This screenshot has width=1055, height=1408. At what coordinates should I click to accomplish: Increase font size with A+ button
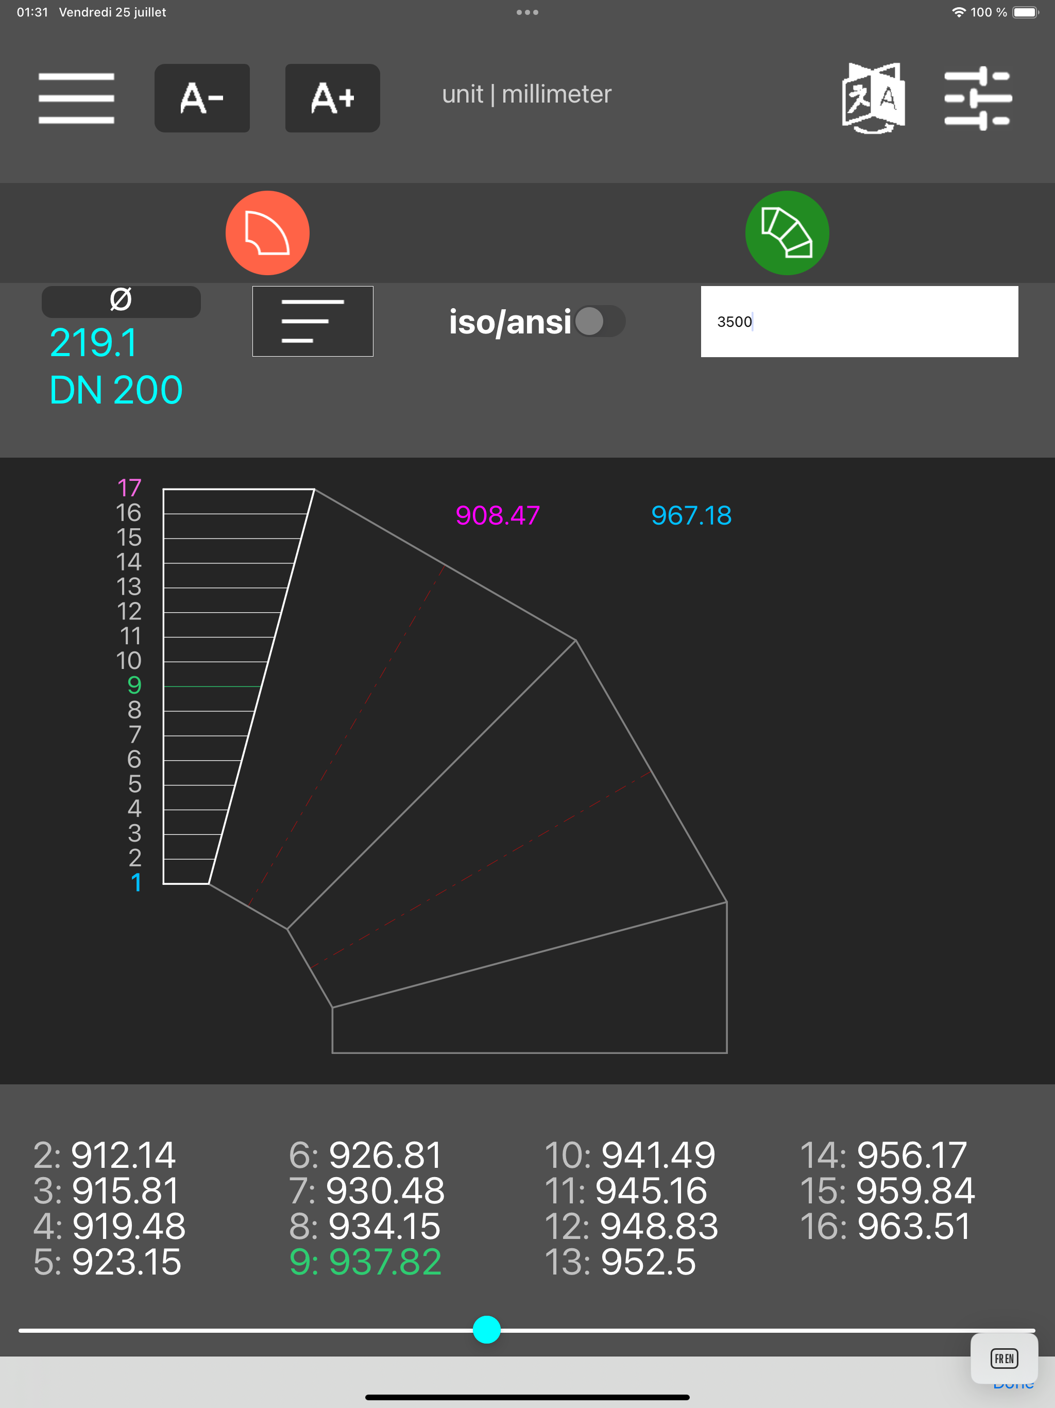coord(332,98)
